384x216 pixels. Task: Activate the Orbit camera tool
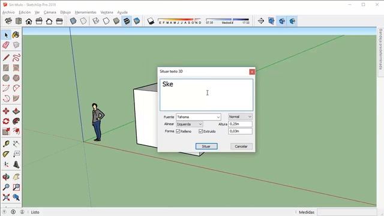click(6, 177)
